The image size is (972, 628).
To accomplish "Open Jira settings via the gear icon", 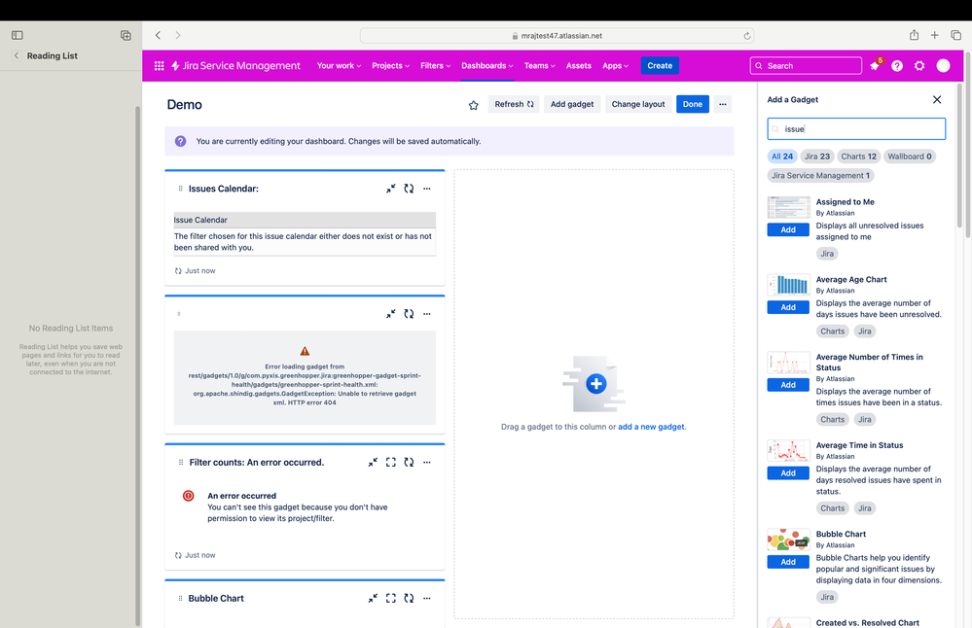I will [918, 65].
